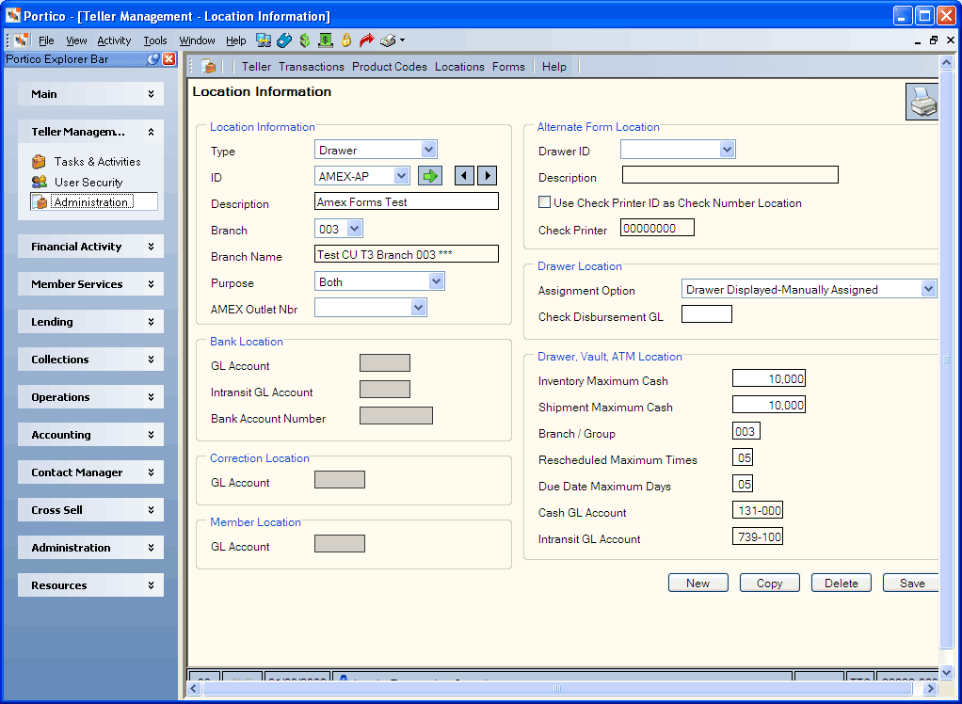Click the green dollar sign toolbar icon
962x704 pixels.
click(305, 40)
